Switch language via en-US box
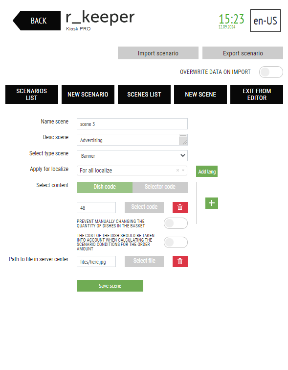The width and height of the screenshot is (288, 370). [265, 21]
